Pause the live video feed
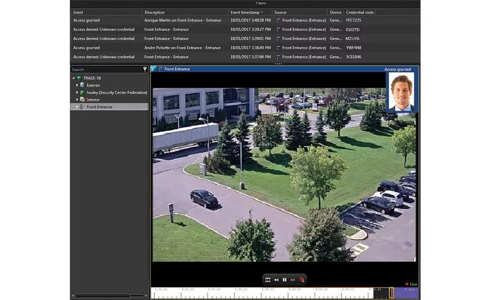Viewport: 491px width, 300px height. coord(284,280)
